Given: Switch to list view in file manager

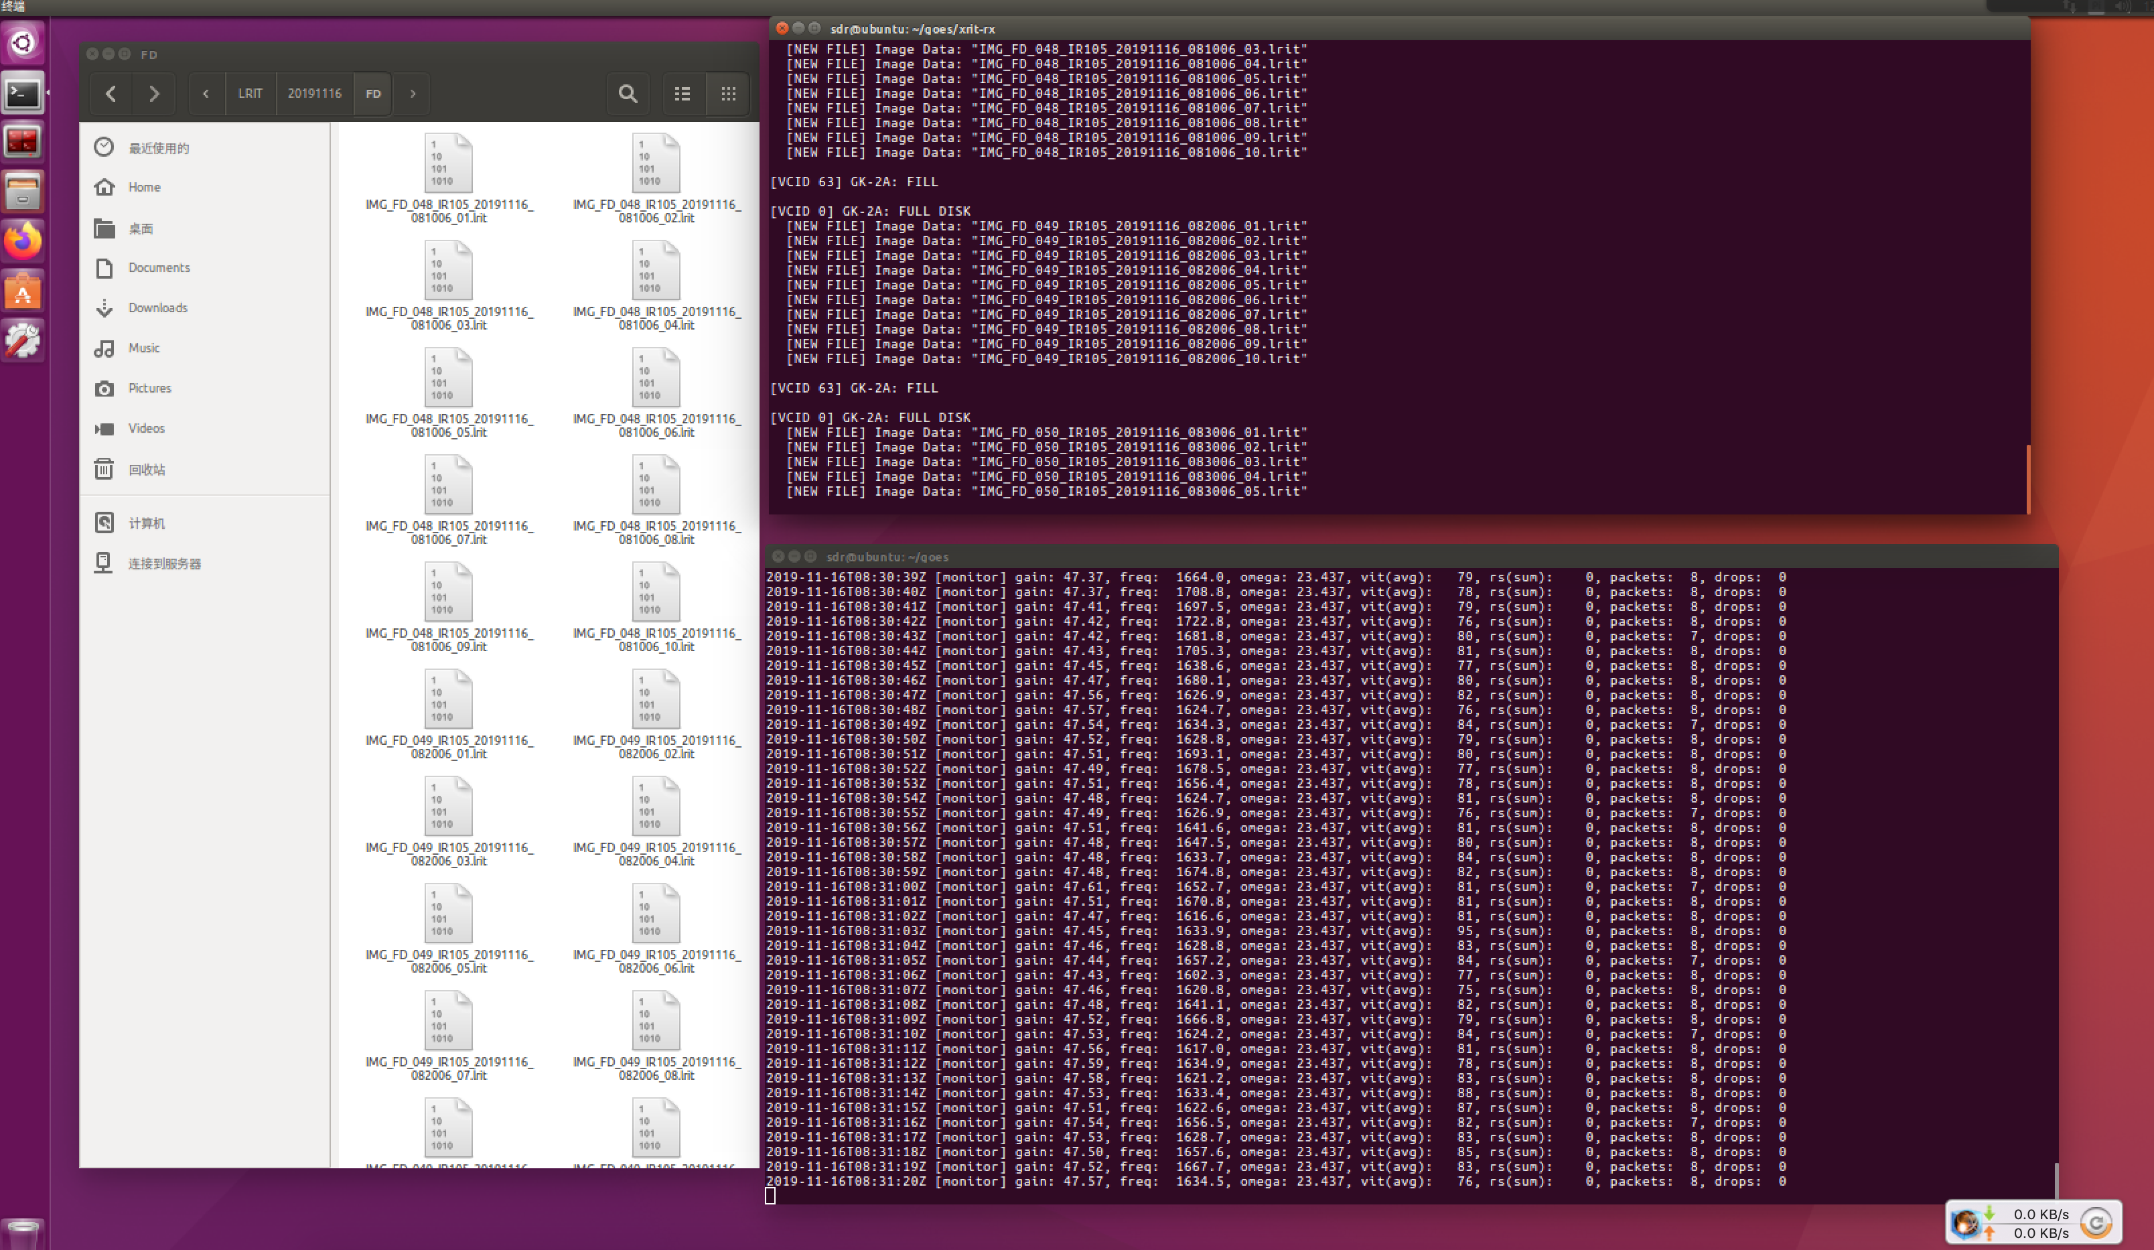Looking at the screenshot, I should tap(682, 94).
